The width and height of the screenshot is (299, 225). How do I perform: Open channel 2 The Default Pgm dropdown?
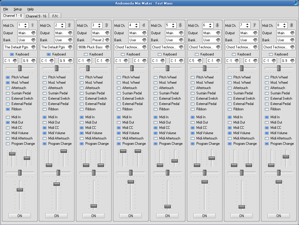57,47
